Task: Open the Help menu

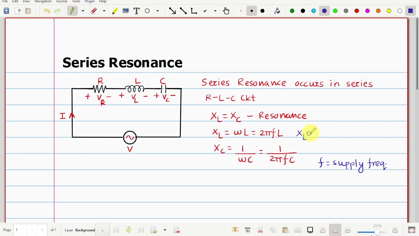Action: pyautogui.click(x=103, y=2)
